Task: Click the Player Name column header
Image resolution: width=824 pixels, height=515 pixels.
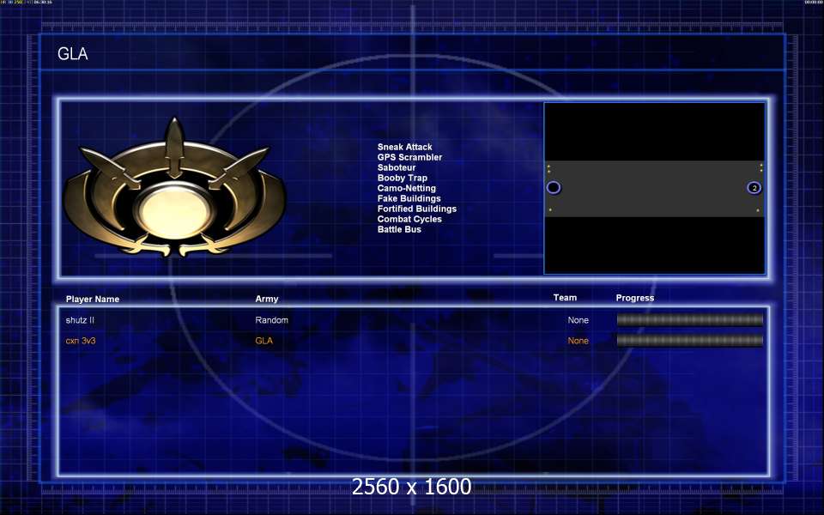Action: 93,299
